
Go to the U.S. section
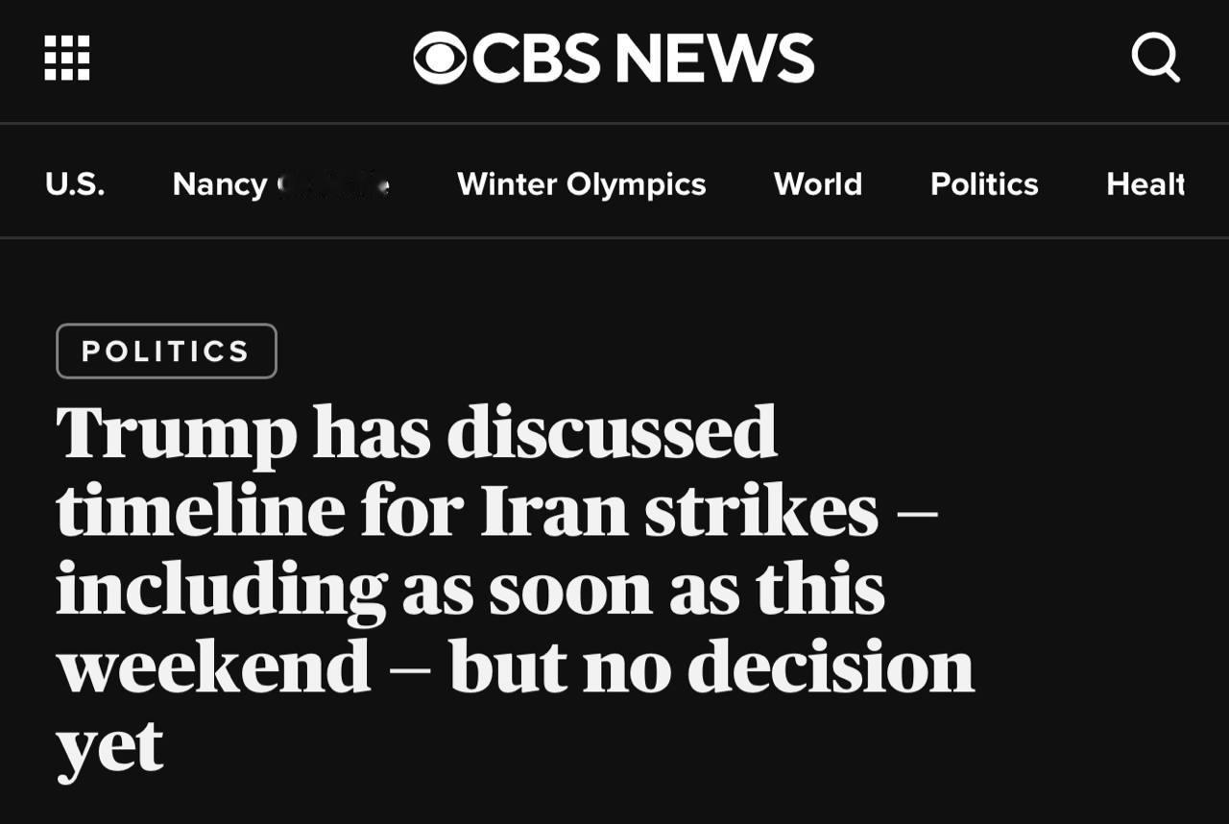[x=75, y=183]
